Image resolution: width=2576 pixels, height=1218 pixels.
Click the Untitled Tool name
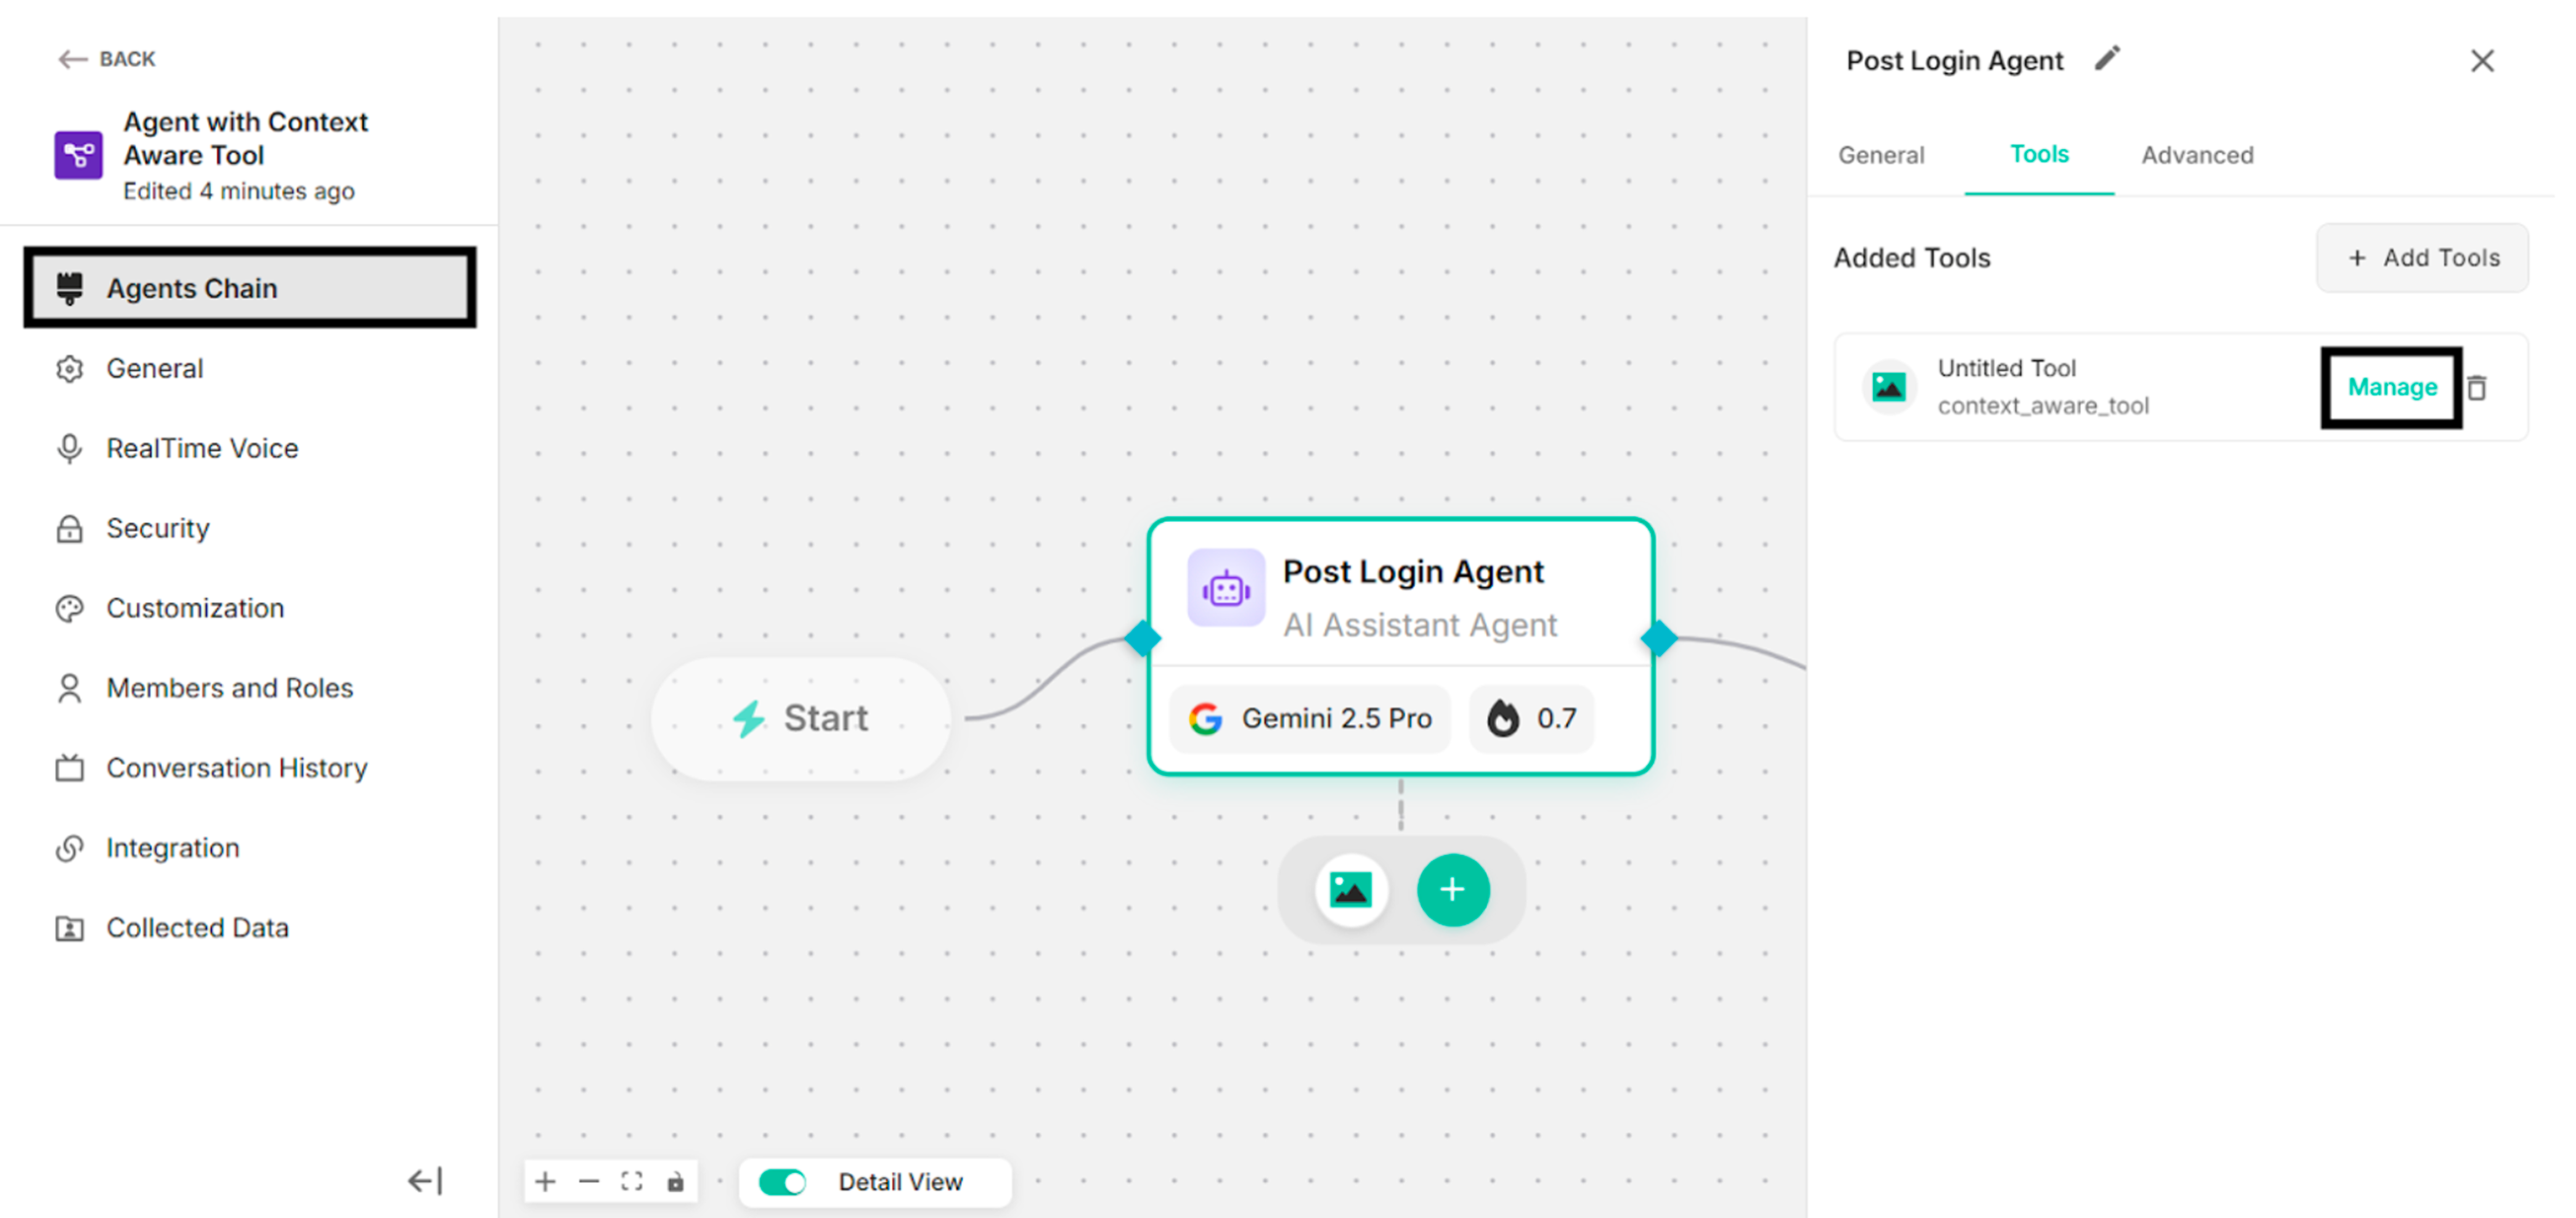[2006, 368]
